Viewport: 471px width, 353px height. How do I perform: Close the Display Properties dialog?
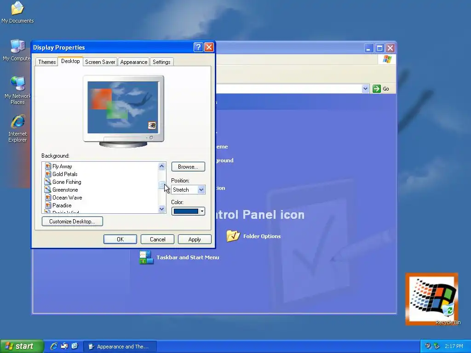pyautogui.click(x=209, y=47)
